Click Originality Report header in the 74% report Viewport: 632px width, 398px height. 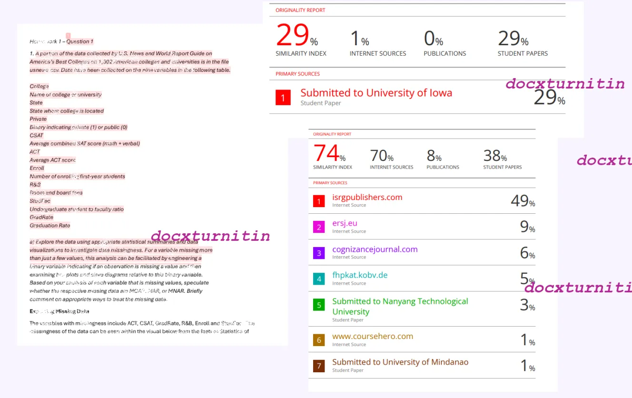[x=332, y=134]
